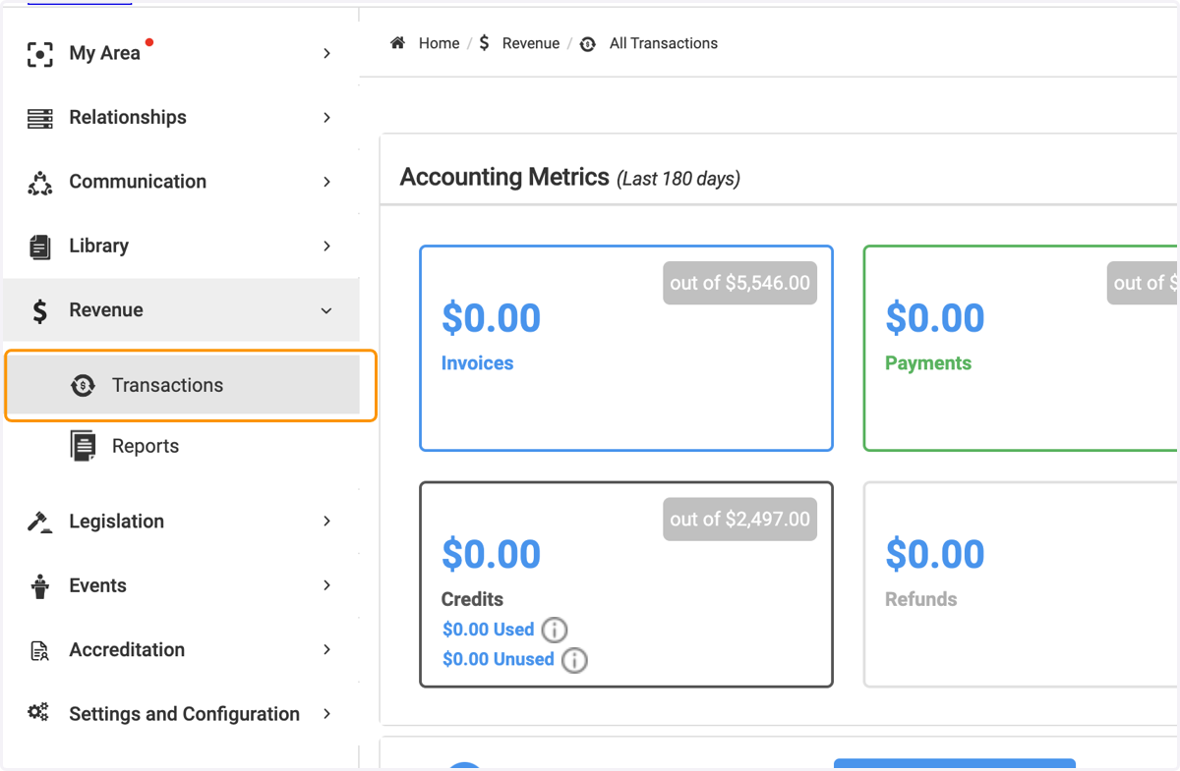Collapse the Revenue section chevron

(x=327, y=311)
